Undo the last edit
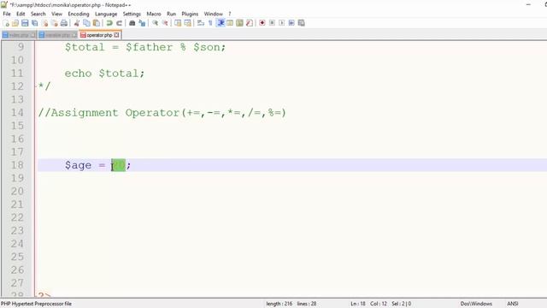The width and height of the screenshot is (547, 308). [x=109, y=23]
